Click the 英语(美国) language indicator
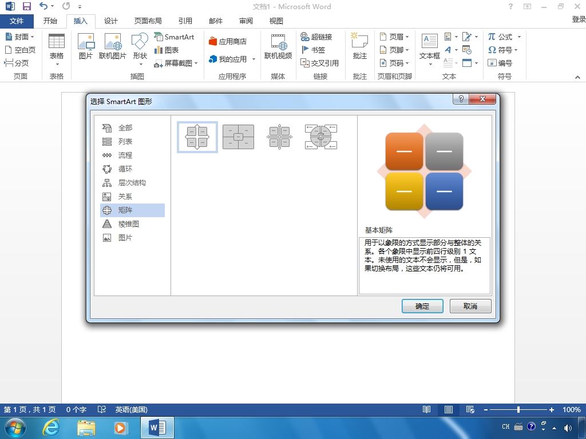The height and width of the screenshot is (439, 586). (x=131, y=409)
